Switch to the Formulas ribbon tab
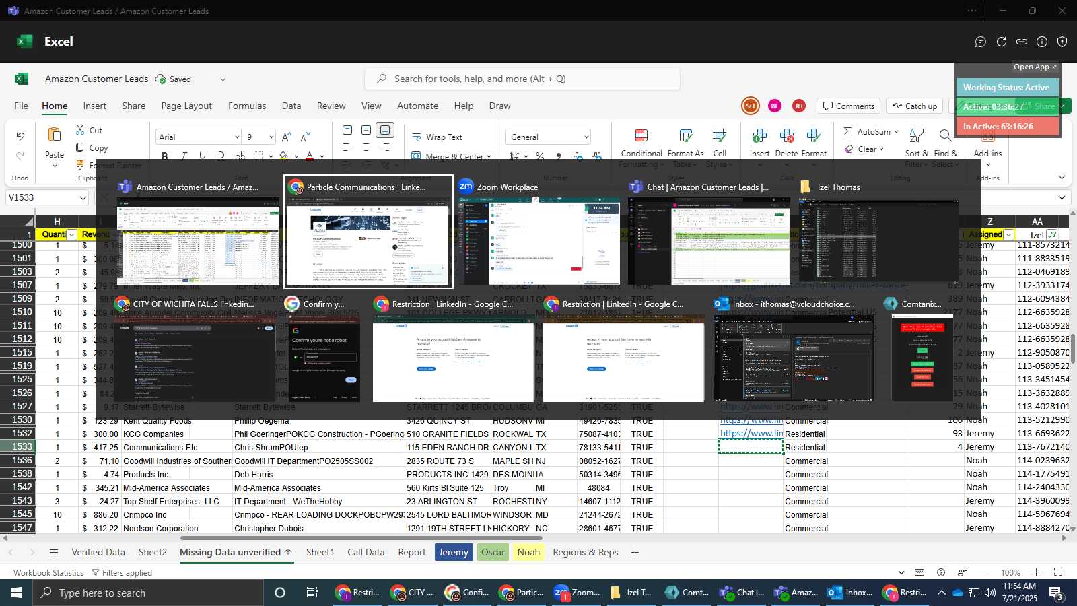The image size is (1077, 606). [x=247, y=106]
